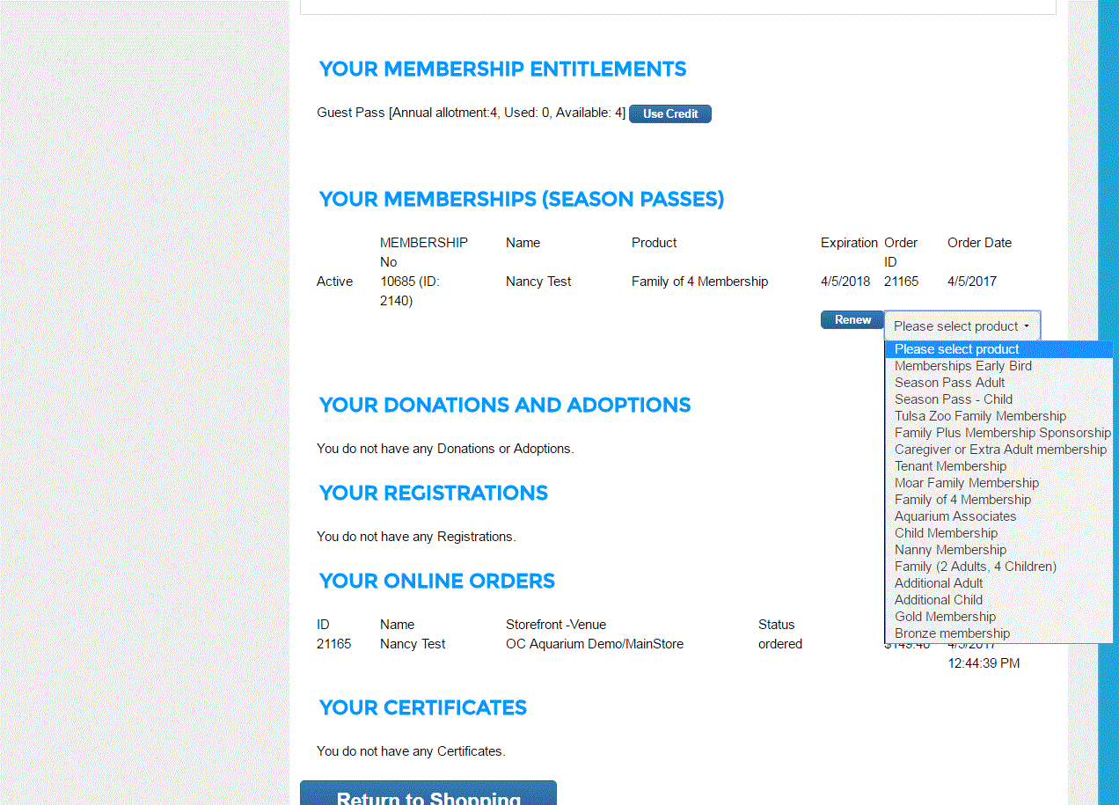1119x805 pixels.
Task: Select Memberships Early Bird option
Action: click(962, 366)
